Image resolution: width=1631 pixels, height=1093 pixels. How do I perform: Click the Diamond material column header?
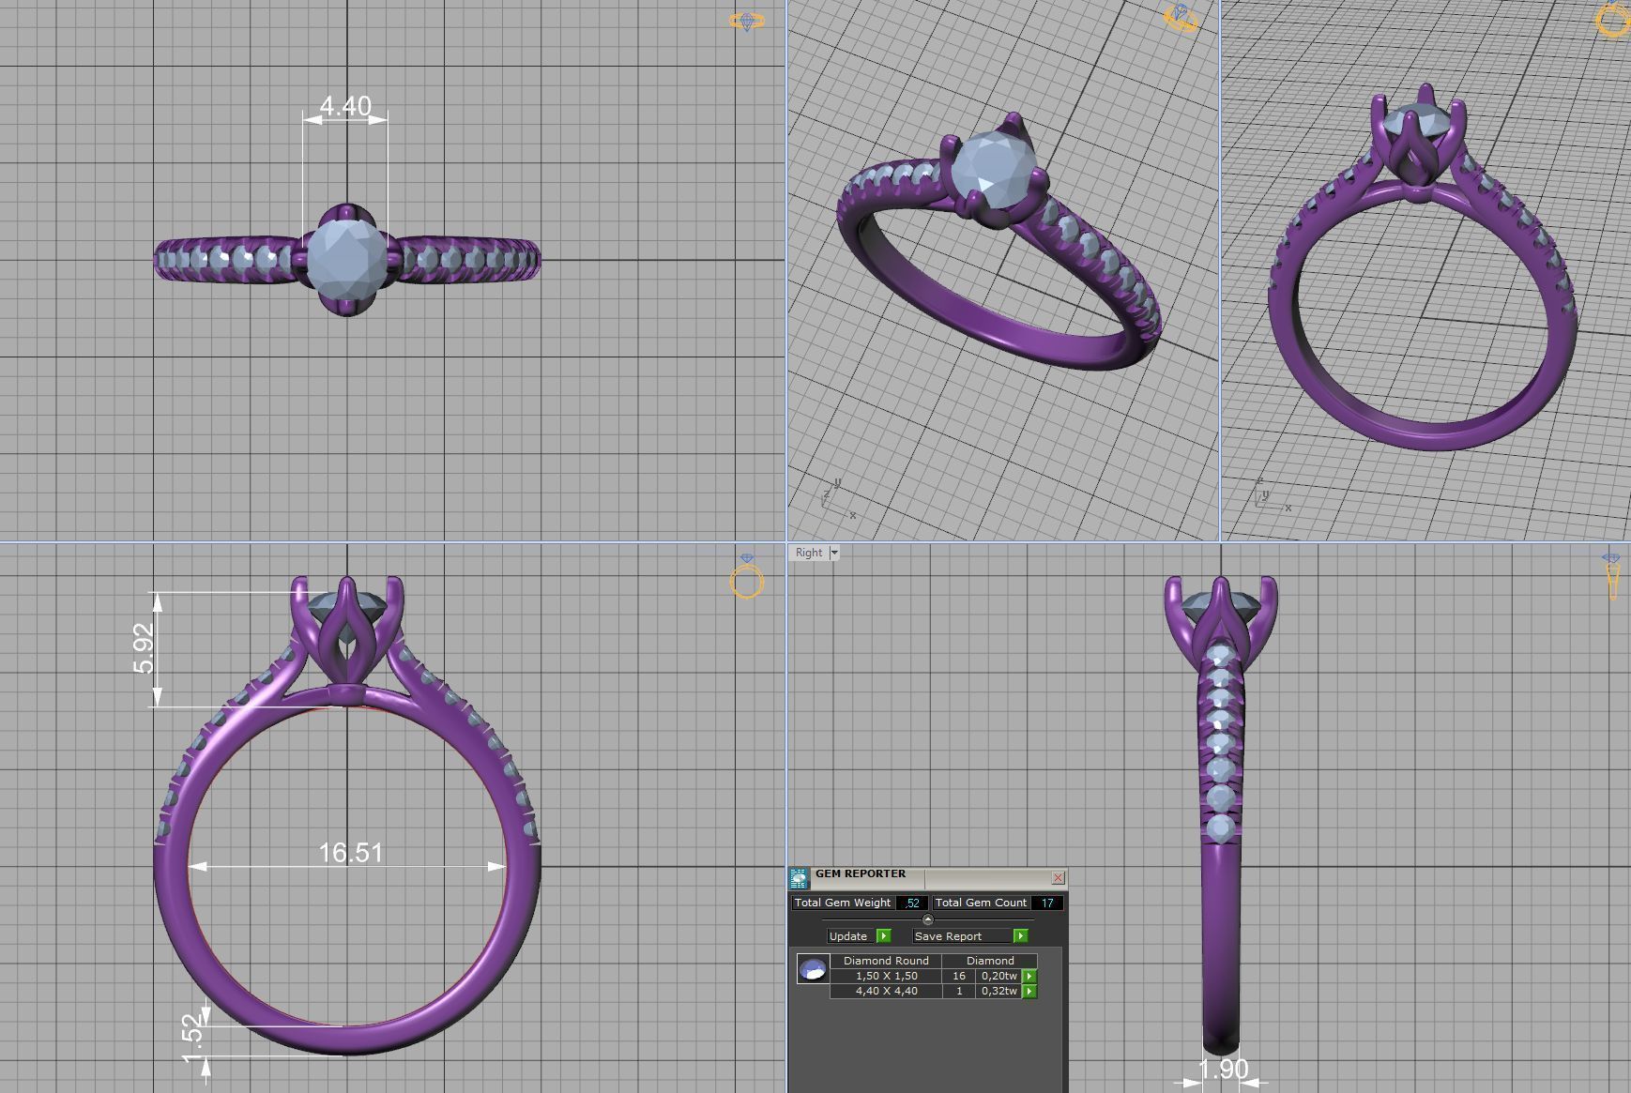pyautogui.click(x=990, y=961)
